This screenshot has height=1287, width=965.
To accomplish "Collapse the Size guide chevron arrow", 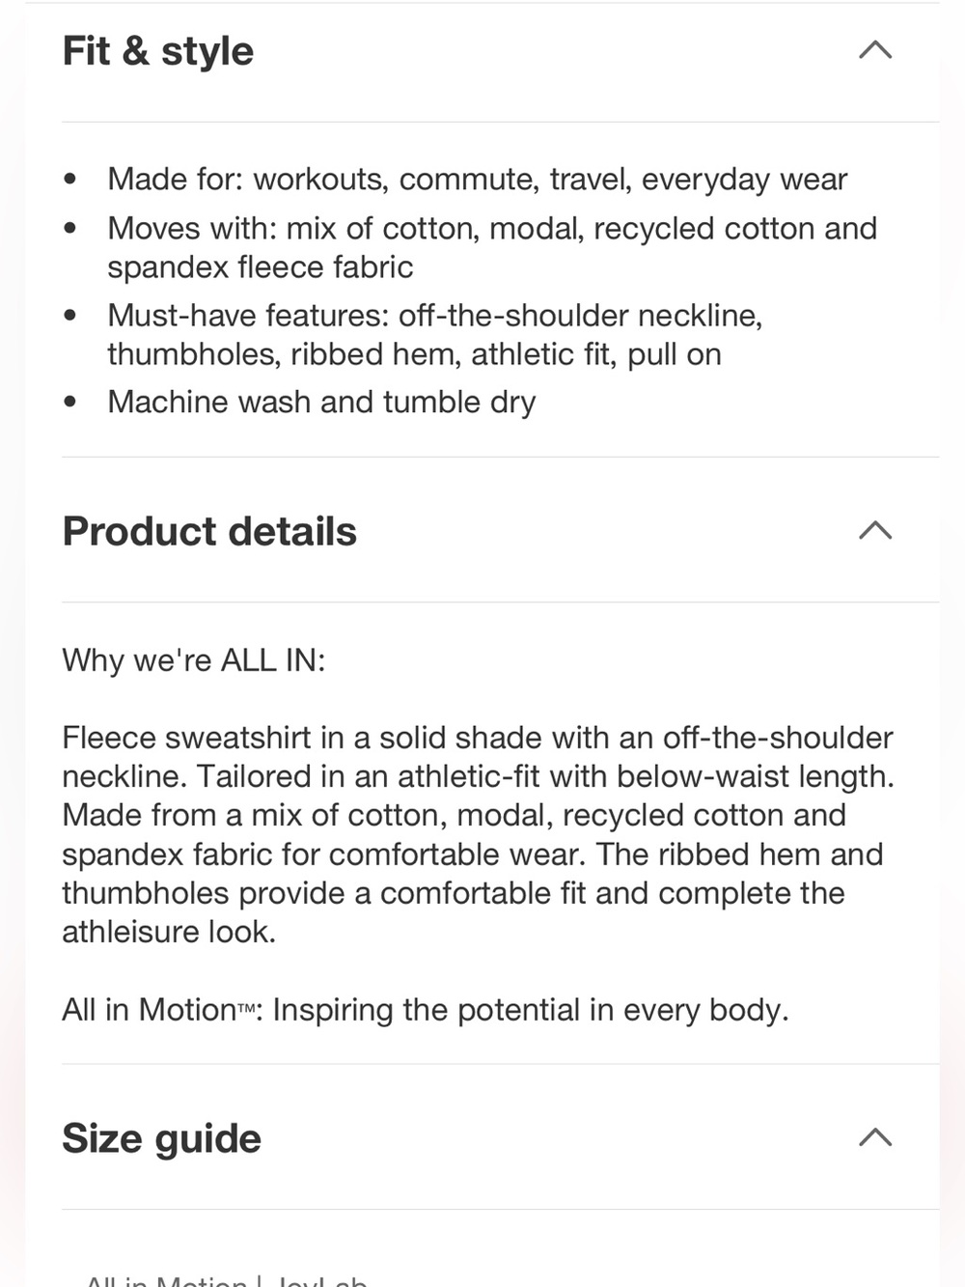I will [875, 1137].
